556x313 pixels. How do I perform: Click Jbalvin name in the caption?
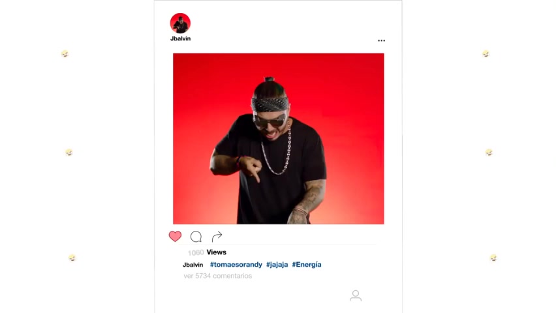(x=193, y=265)
